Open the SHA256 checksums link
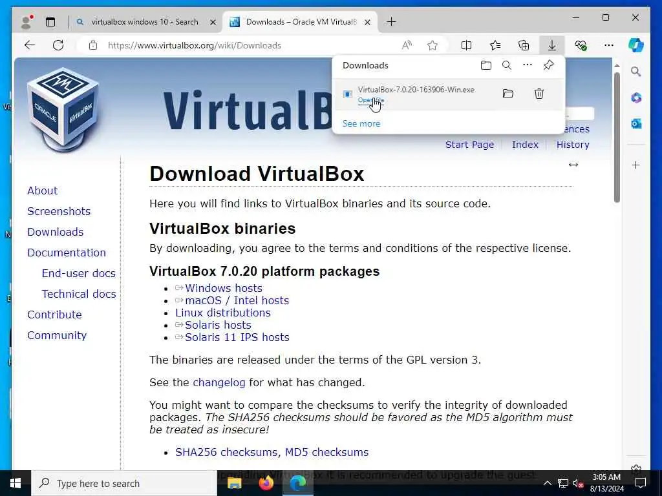662x496 pixels. [x=226, y=452]
